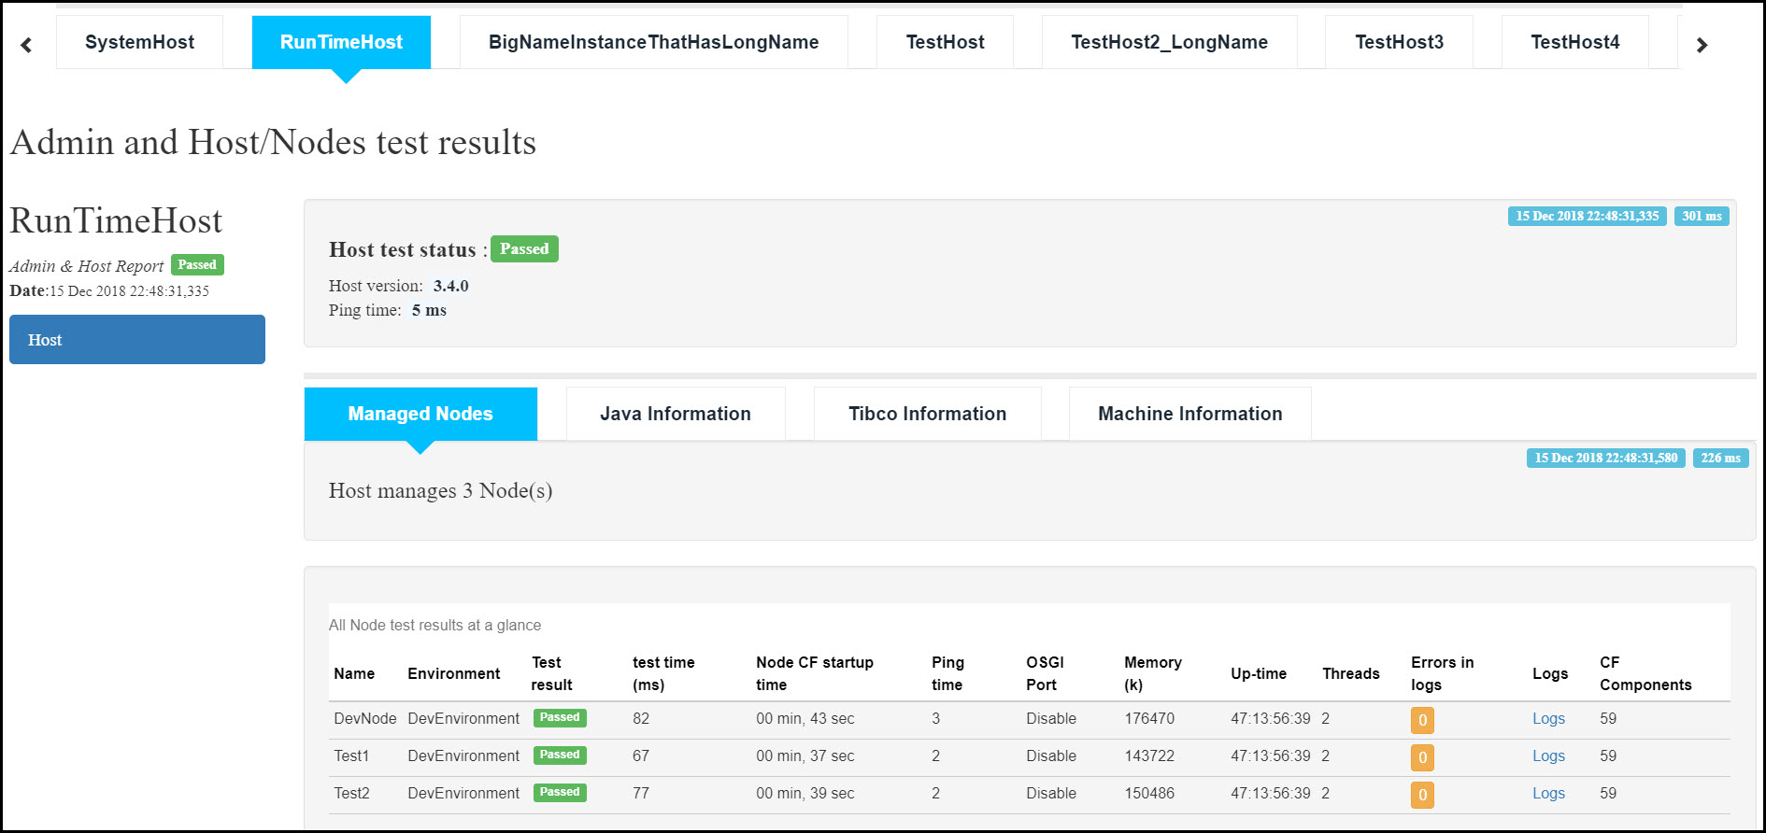
Task: Click the green Passed badge beside Host test status
Action: [524, 249]
